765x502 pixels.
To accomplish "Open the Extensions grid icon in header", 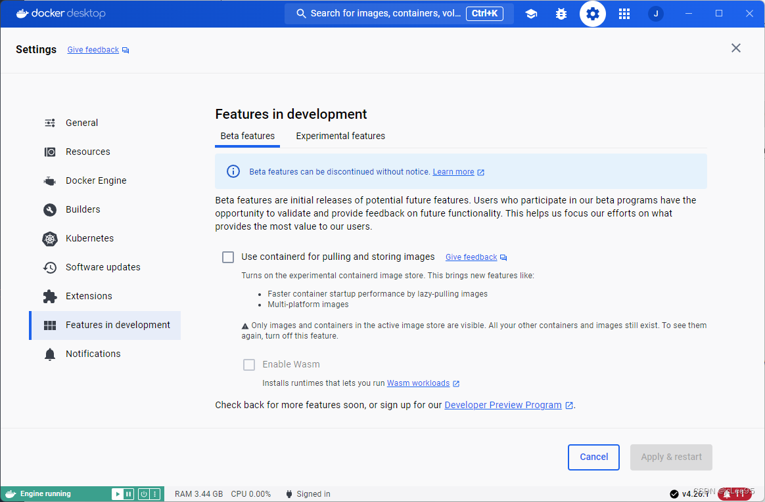I will coord(624,14).
